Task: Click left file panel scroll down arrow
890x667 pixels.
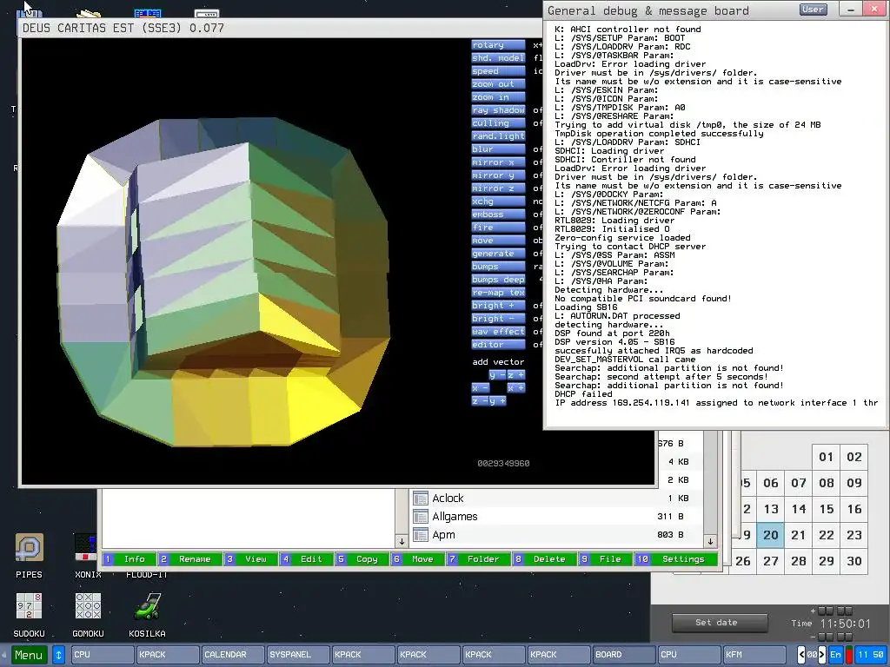Action: (x=402, y=541)
